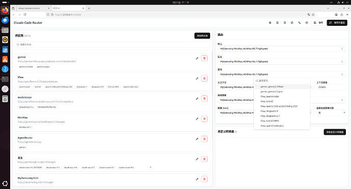Screen dimensions: 351x189
Task: Click the language switch icon in the header
Action: point(300,23)
